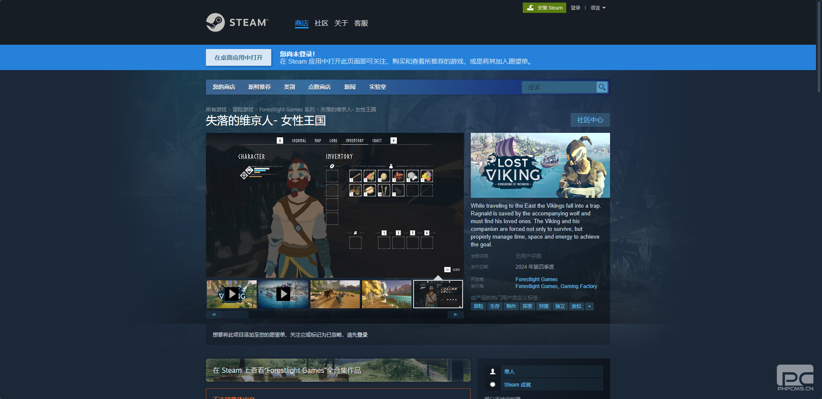Select the highlighted inventory screenshot thumbnail
The image size is (822, 399).
pos(438,294)
